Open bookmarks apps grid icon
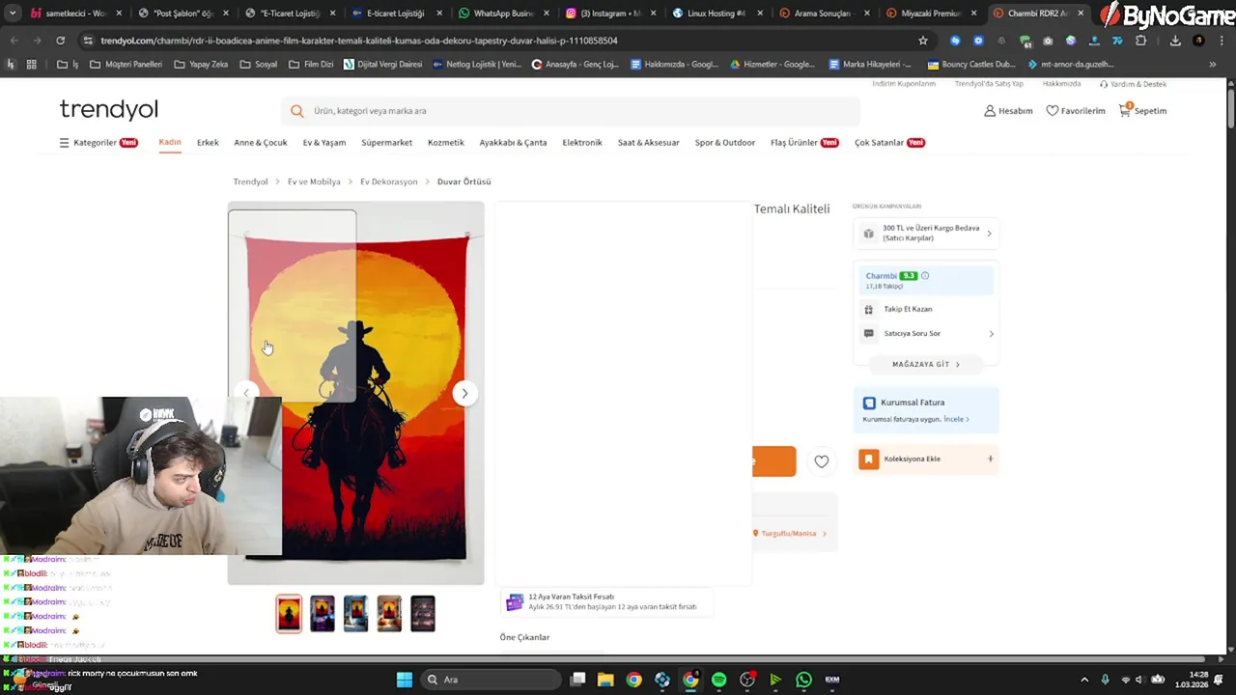Viewport: 1236px width, 695px height. tap(31, 64)
